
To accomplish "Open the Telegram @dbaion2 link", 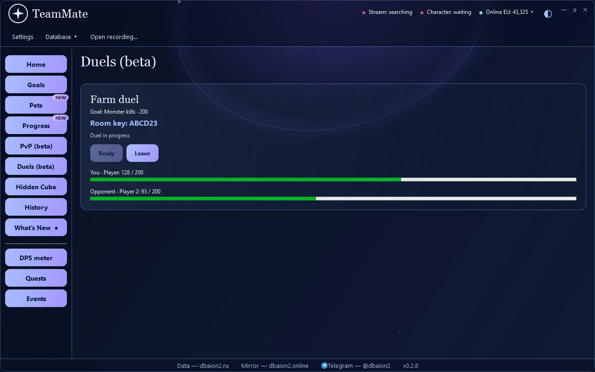I will pyautogui.click(x=359, y=366).
